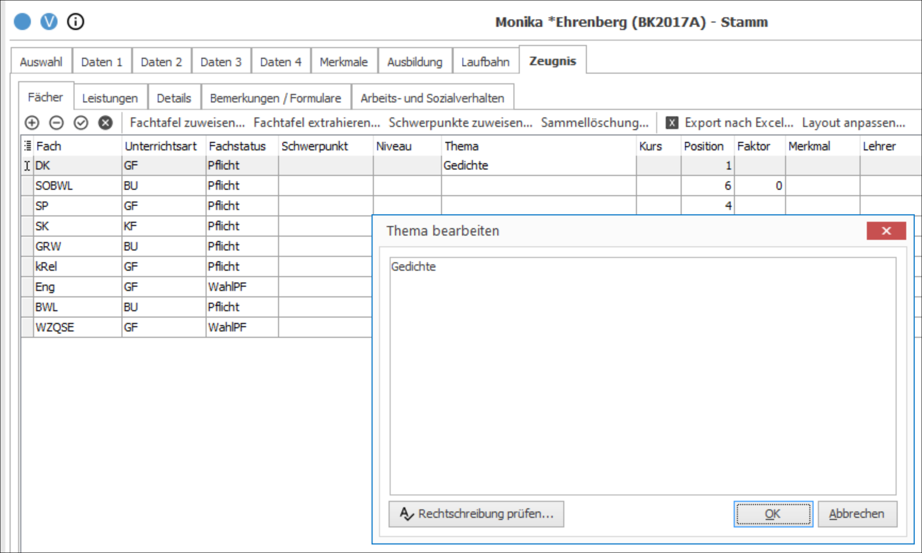This screenshot has height=553, width=922.
Task: Click the minus icon to remove subject
Action: point(56,123)
